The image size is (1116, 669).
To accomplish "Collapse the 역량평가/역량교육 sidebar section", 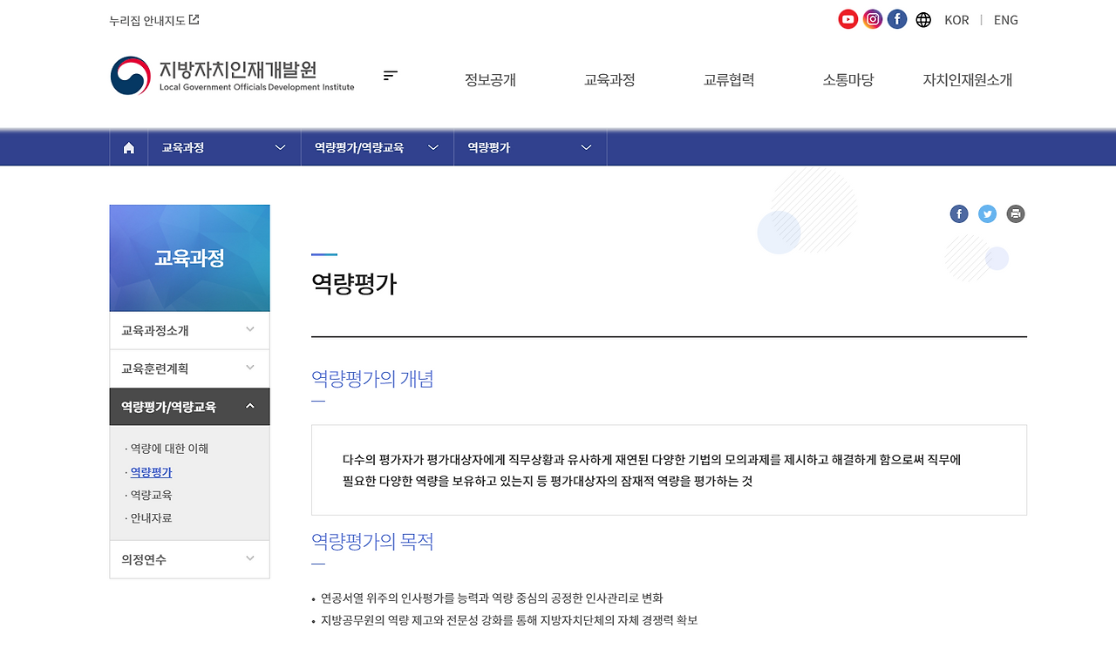I will [189, 407].
